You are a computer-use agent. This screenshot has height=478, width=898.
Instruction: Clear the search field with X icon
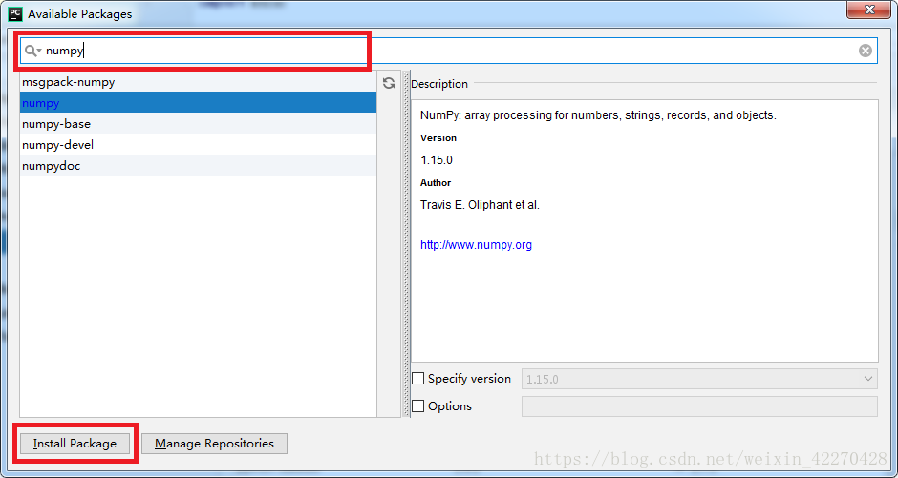point(865,51)
